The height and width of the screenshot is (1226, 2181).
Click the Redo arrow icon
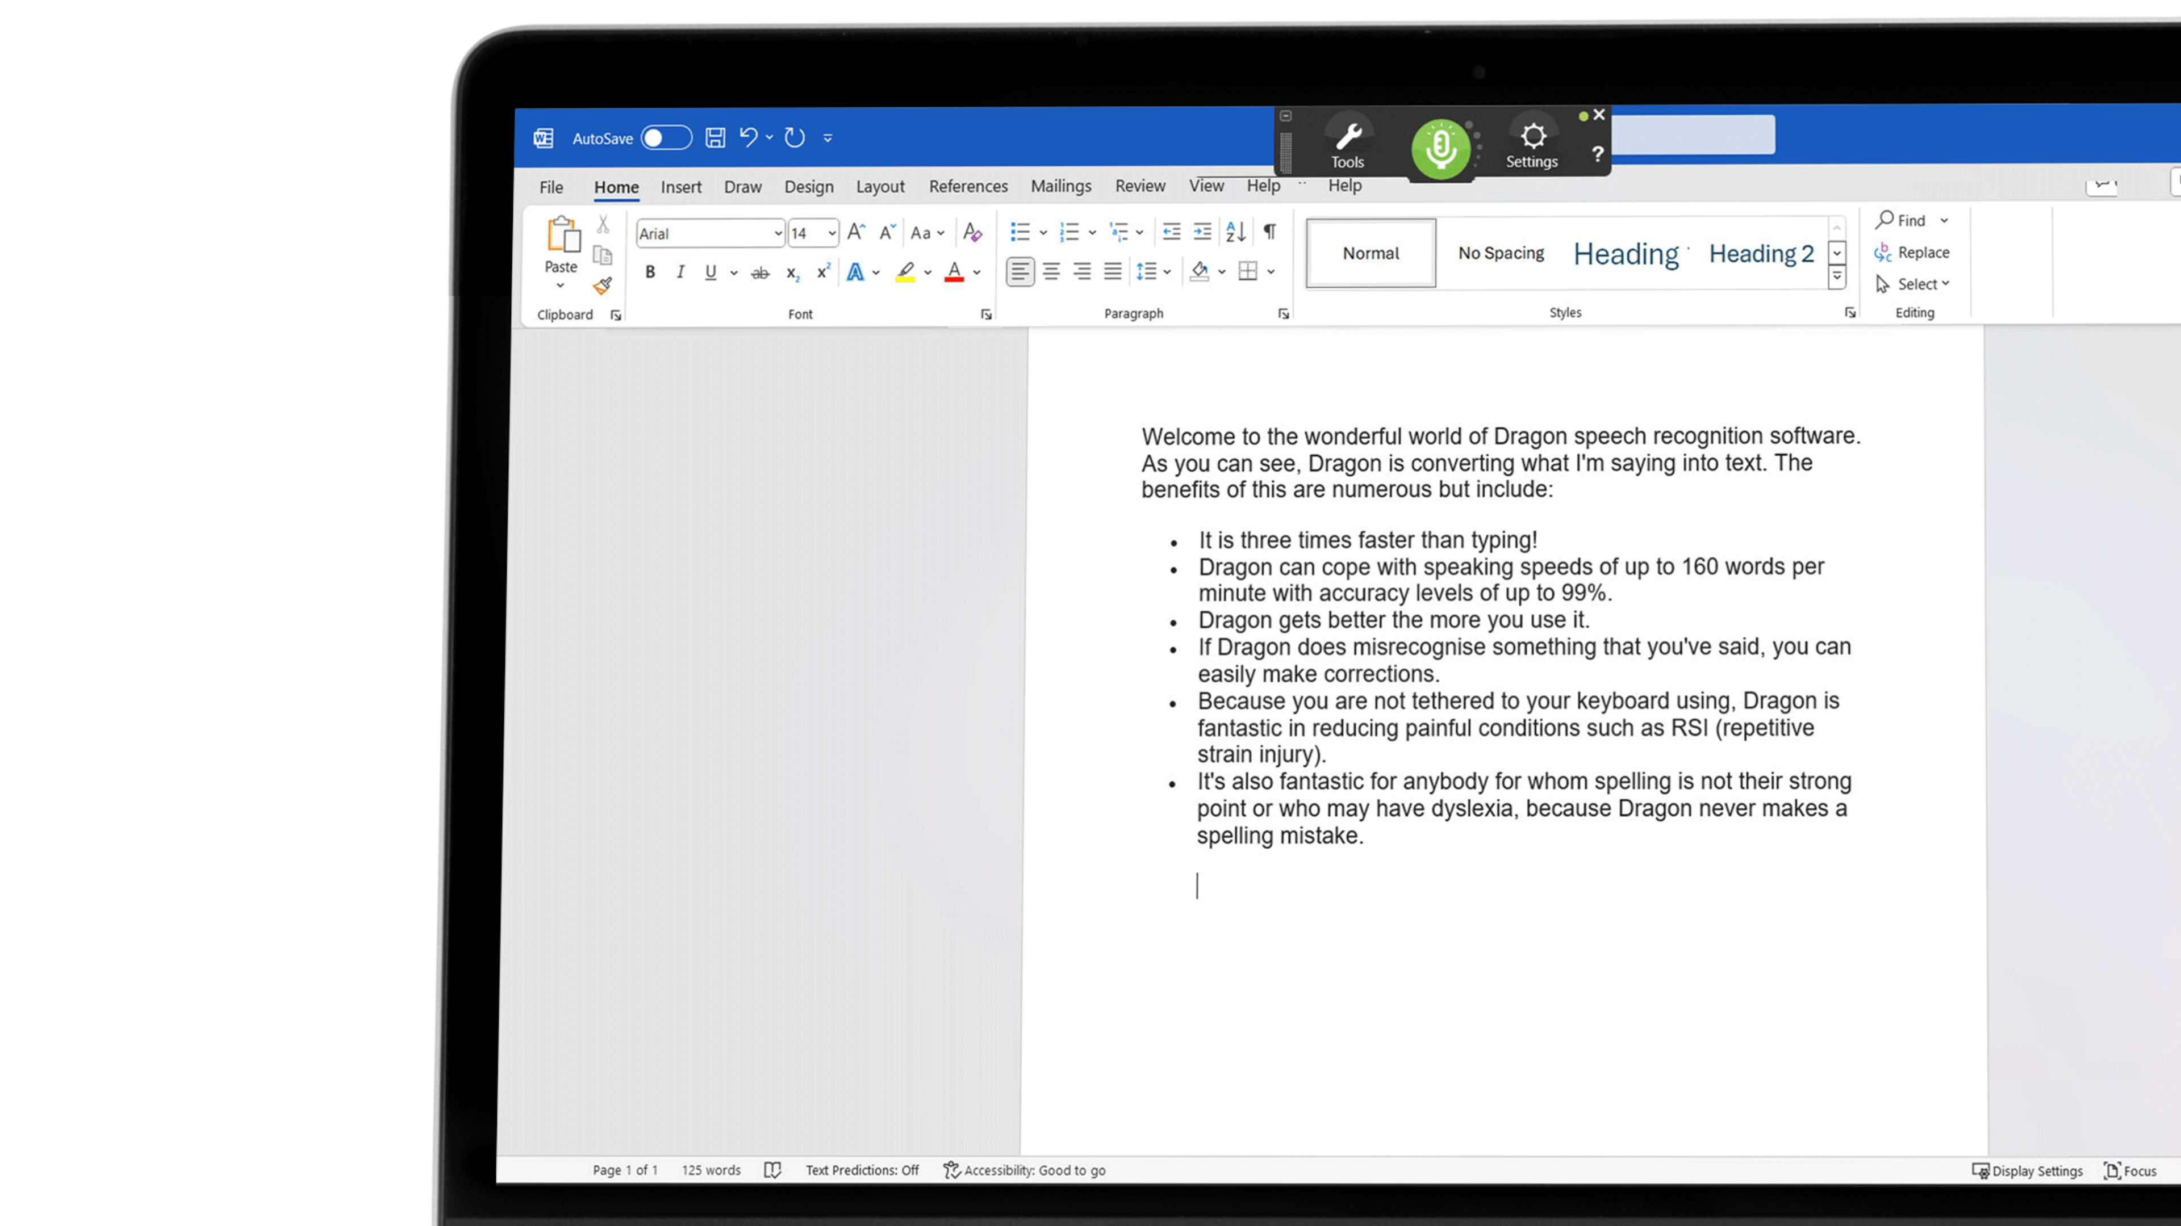[794, 137]
